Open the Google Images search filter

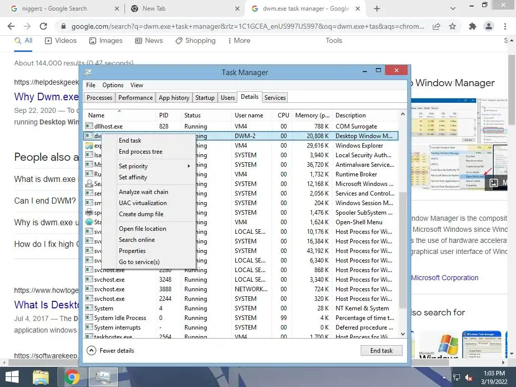pyautogui.click(x=106, y=40)
